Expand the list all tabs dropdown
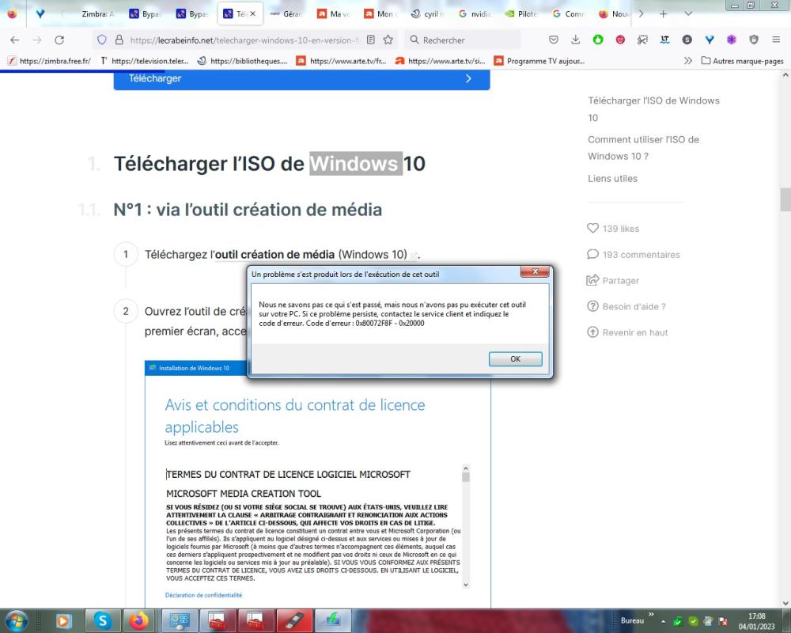This screenshot has height=633, width=791. pyautogui.click(x=687, y=14)
